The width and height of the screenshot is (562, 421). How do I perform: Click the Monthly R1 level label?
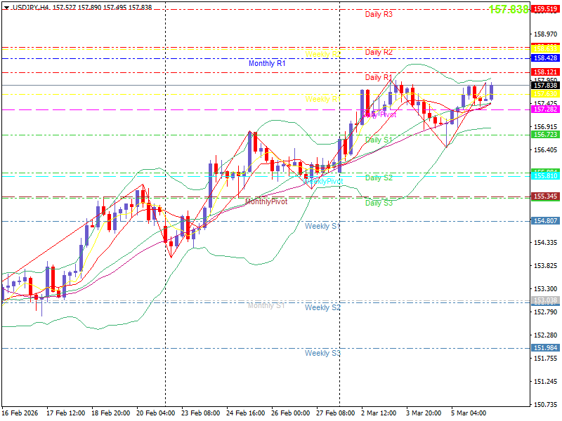point(267,63)
